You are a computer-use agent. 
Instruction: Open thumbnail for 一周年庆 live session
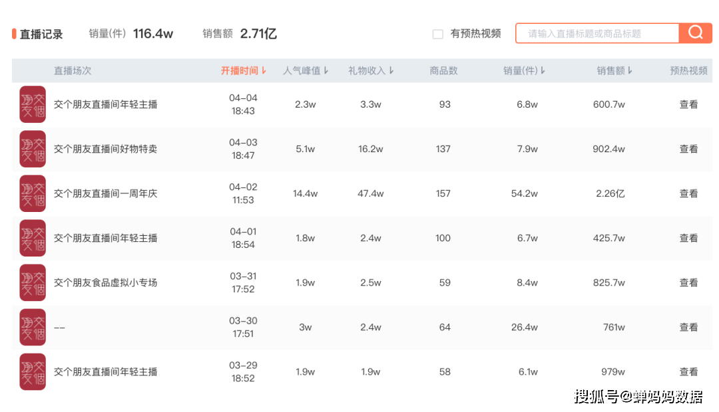33,193
